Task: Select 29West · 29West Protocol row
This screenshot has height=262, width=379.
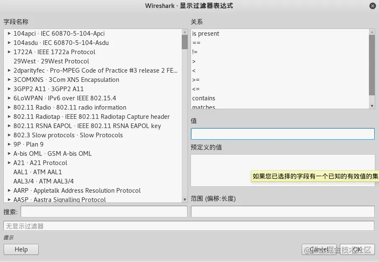Action: coord(93,61)
